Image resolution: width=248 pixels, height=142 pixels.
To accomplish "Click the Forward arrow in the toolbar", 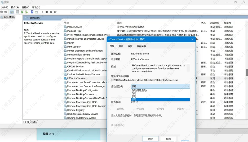I will coord(6,12).
